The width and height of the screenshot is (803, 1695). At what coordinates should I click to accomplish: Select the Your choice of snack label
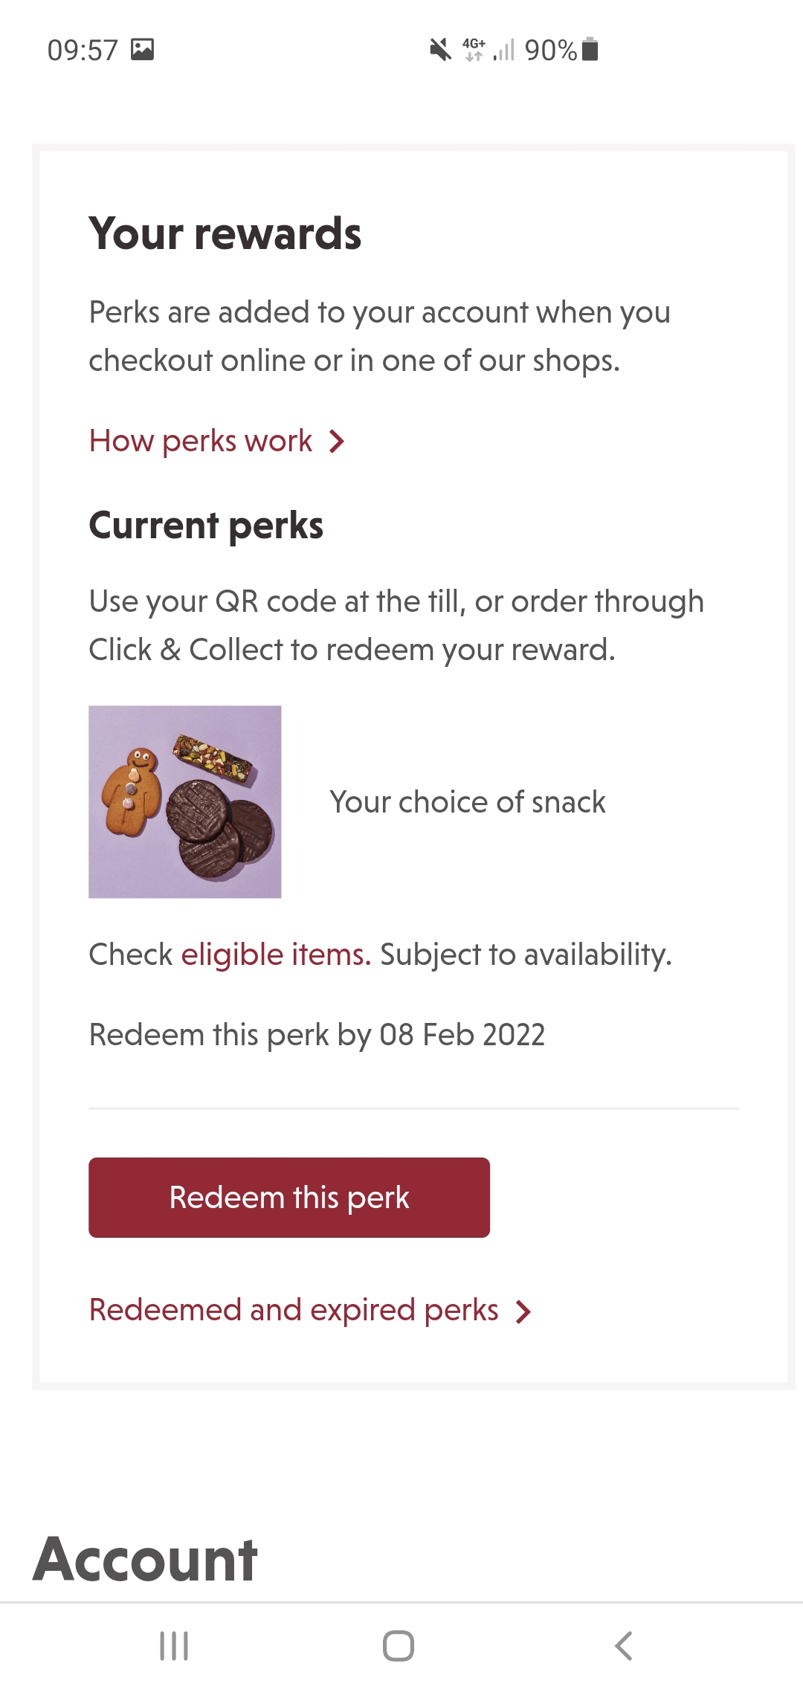(x=468, y=802)
